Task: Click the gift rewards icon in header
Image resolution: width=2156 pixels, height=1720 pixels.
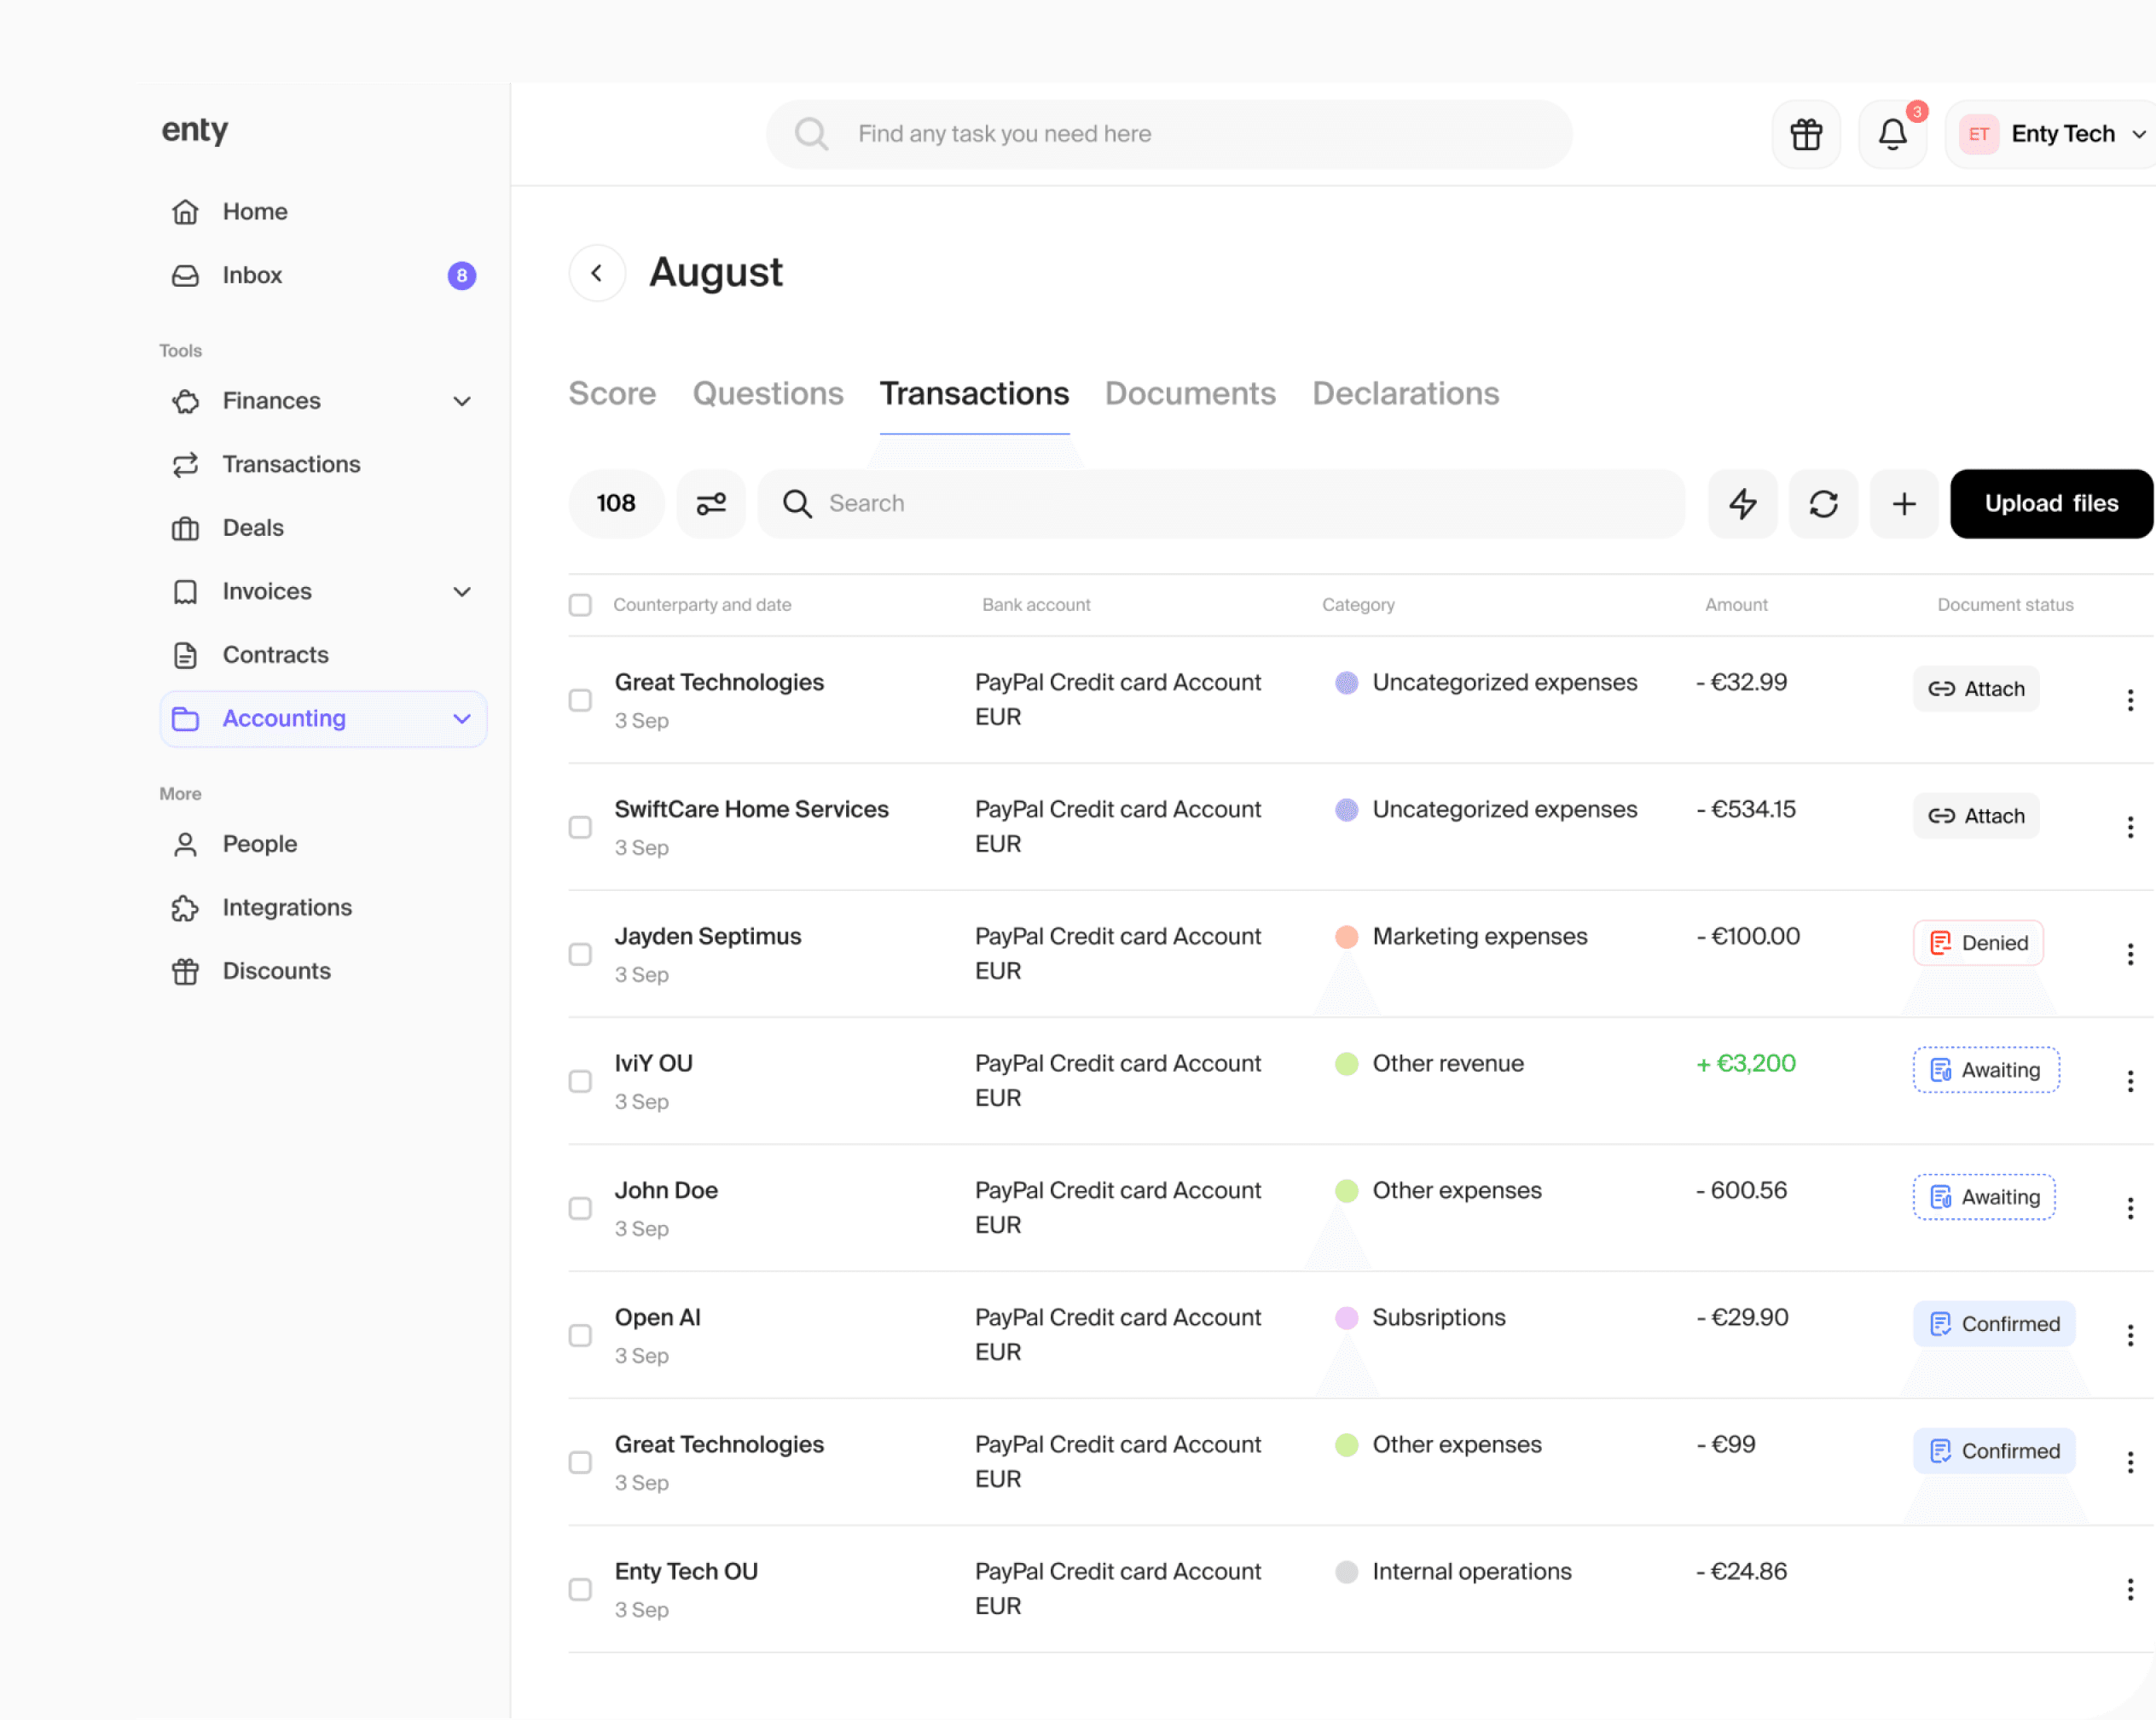Action: [x=1806, y=134]
